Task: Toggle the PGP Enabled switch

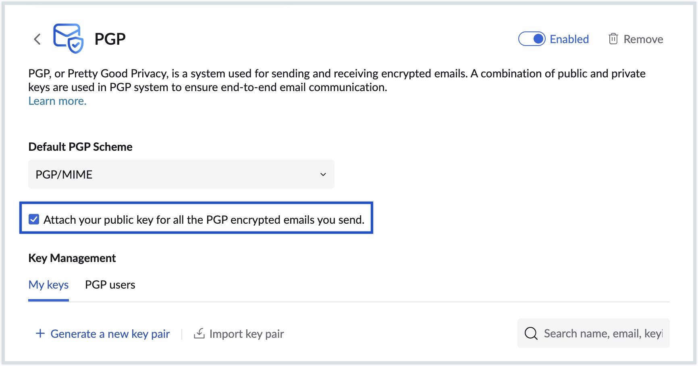Action: coord(532,39)
